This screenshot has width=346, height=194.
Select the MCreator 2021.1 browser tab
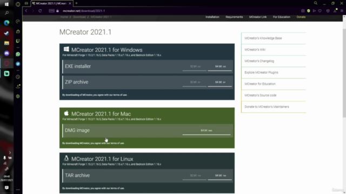52,3
